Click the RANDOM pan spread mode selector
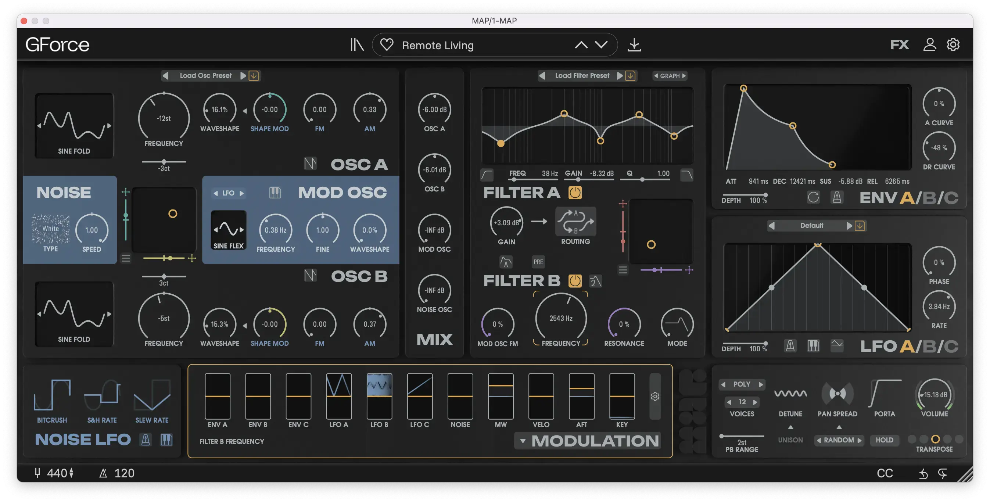 839,440
